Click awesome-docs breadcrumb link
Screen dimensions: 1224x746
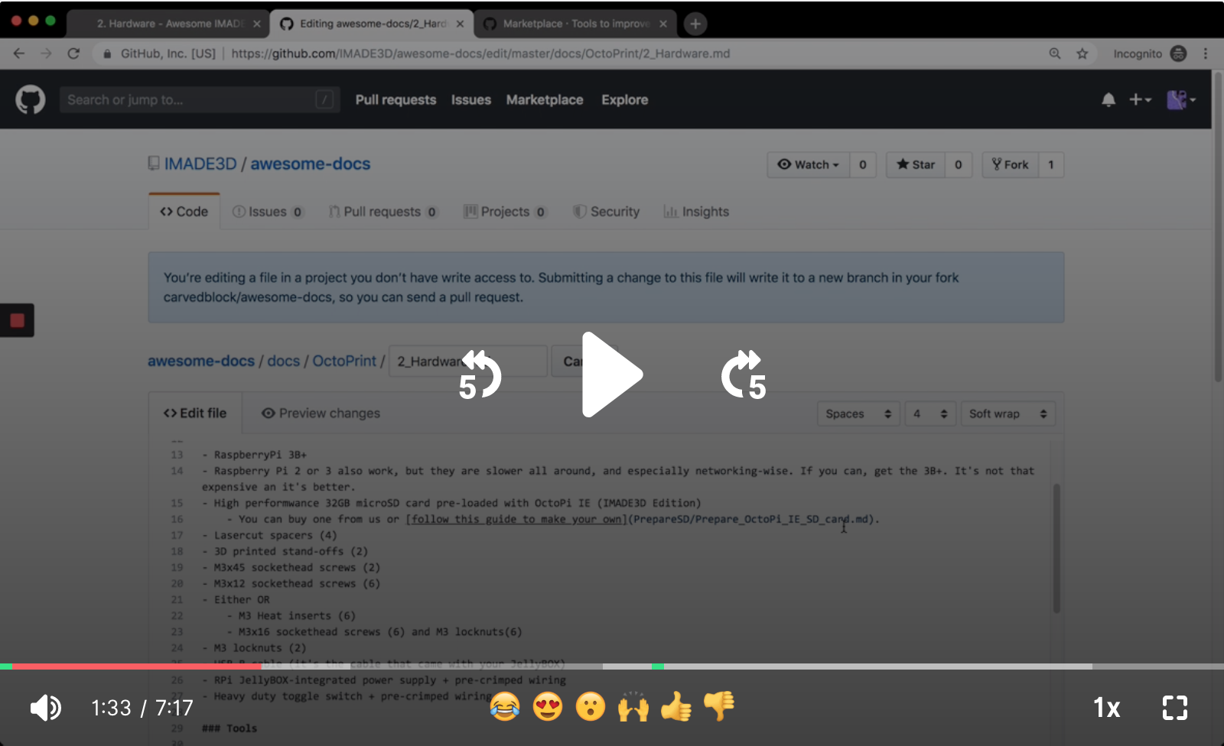pos(201,361)
